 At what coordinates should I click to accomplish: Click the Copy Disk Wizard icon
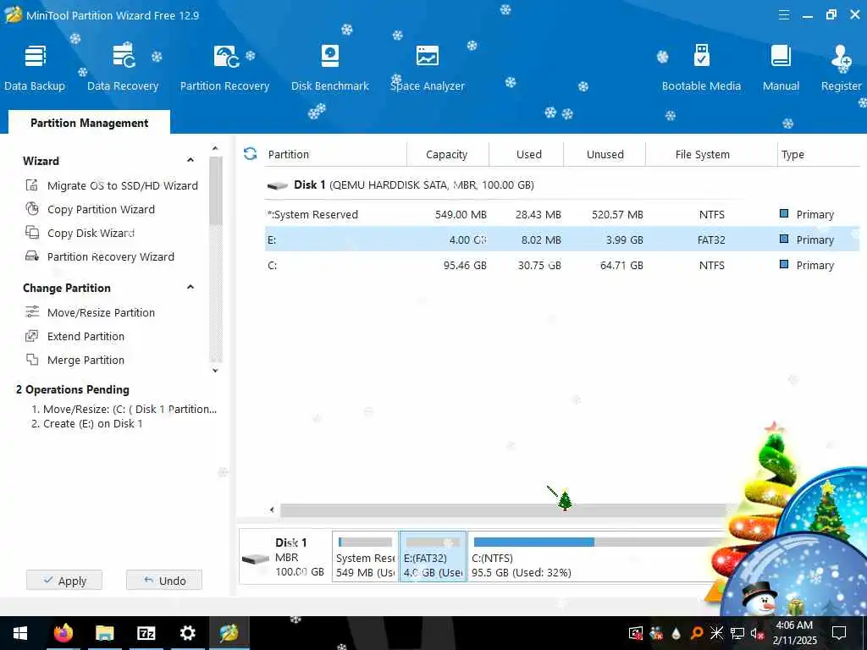(32, 233)
